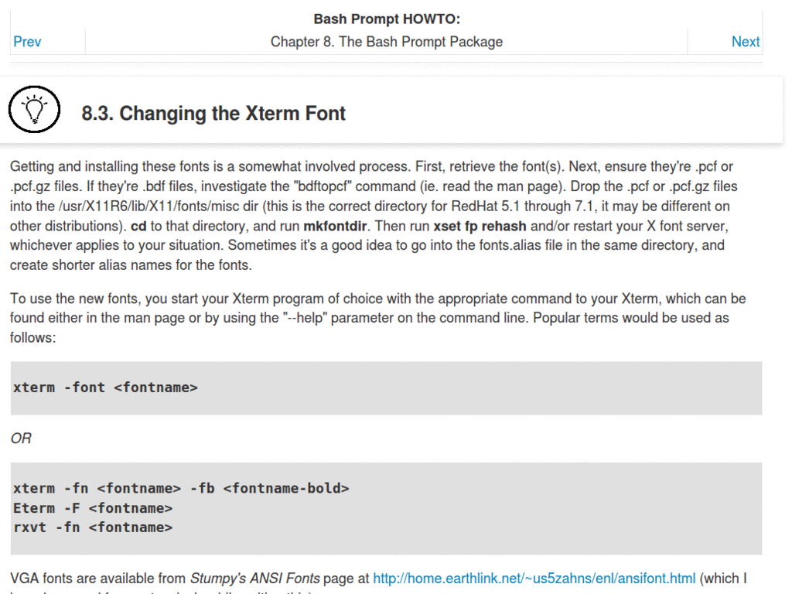This screenshot has height=594, width=792.
Task: Click the italic "Stumpy's ANSI Fonts" text
Action: [254, 578]
